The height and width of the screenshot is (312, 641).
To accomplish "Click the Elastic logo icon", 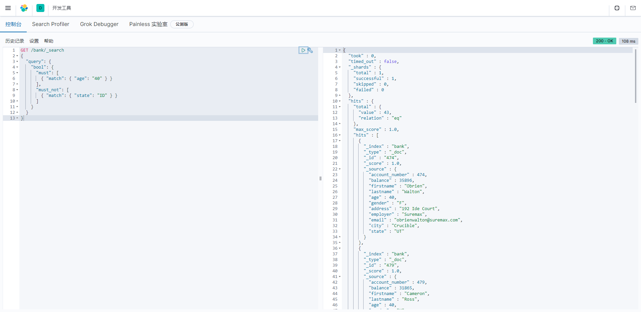I will [24, 8].
